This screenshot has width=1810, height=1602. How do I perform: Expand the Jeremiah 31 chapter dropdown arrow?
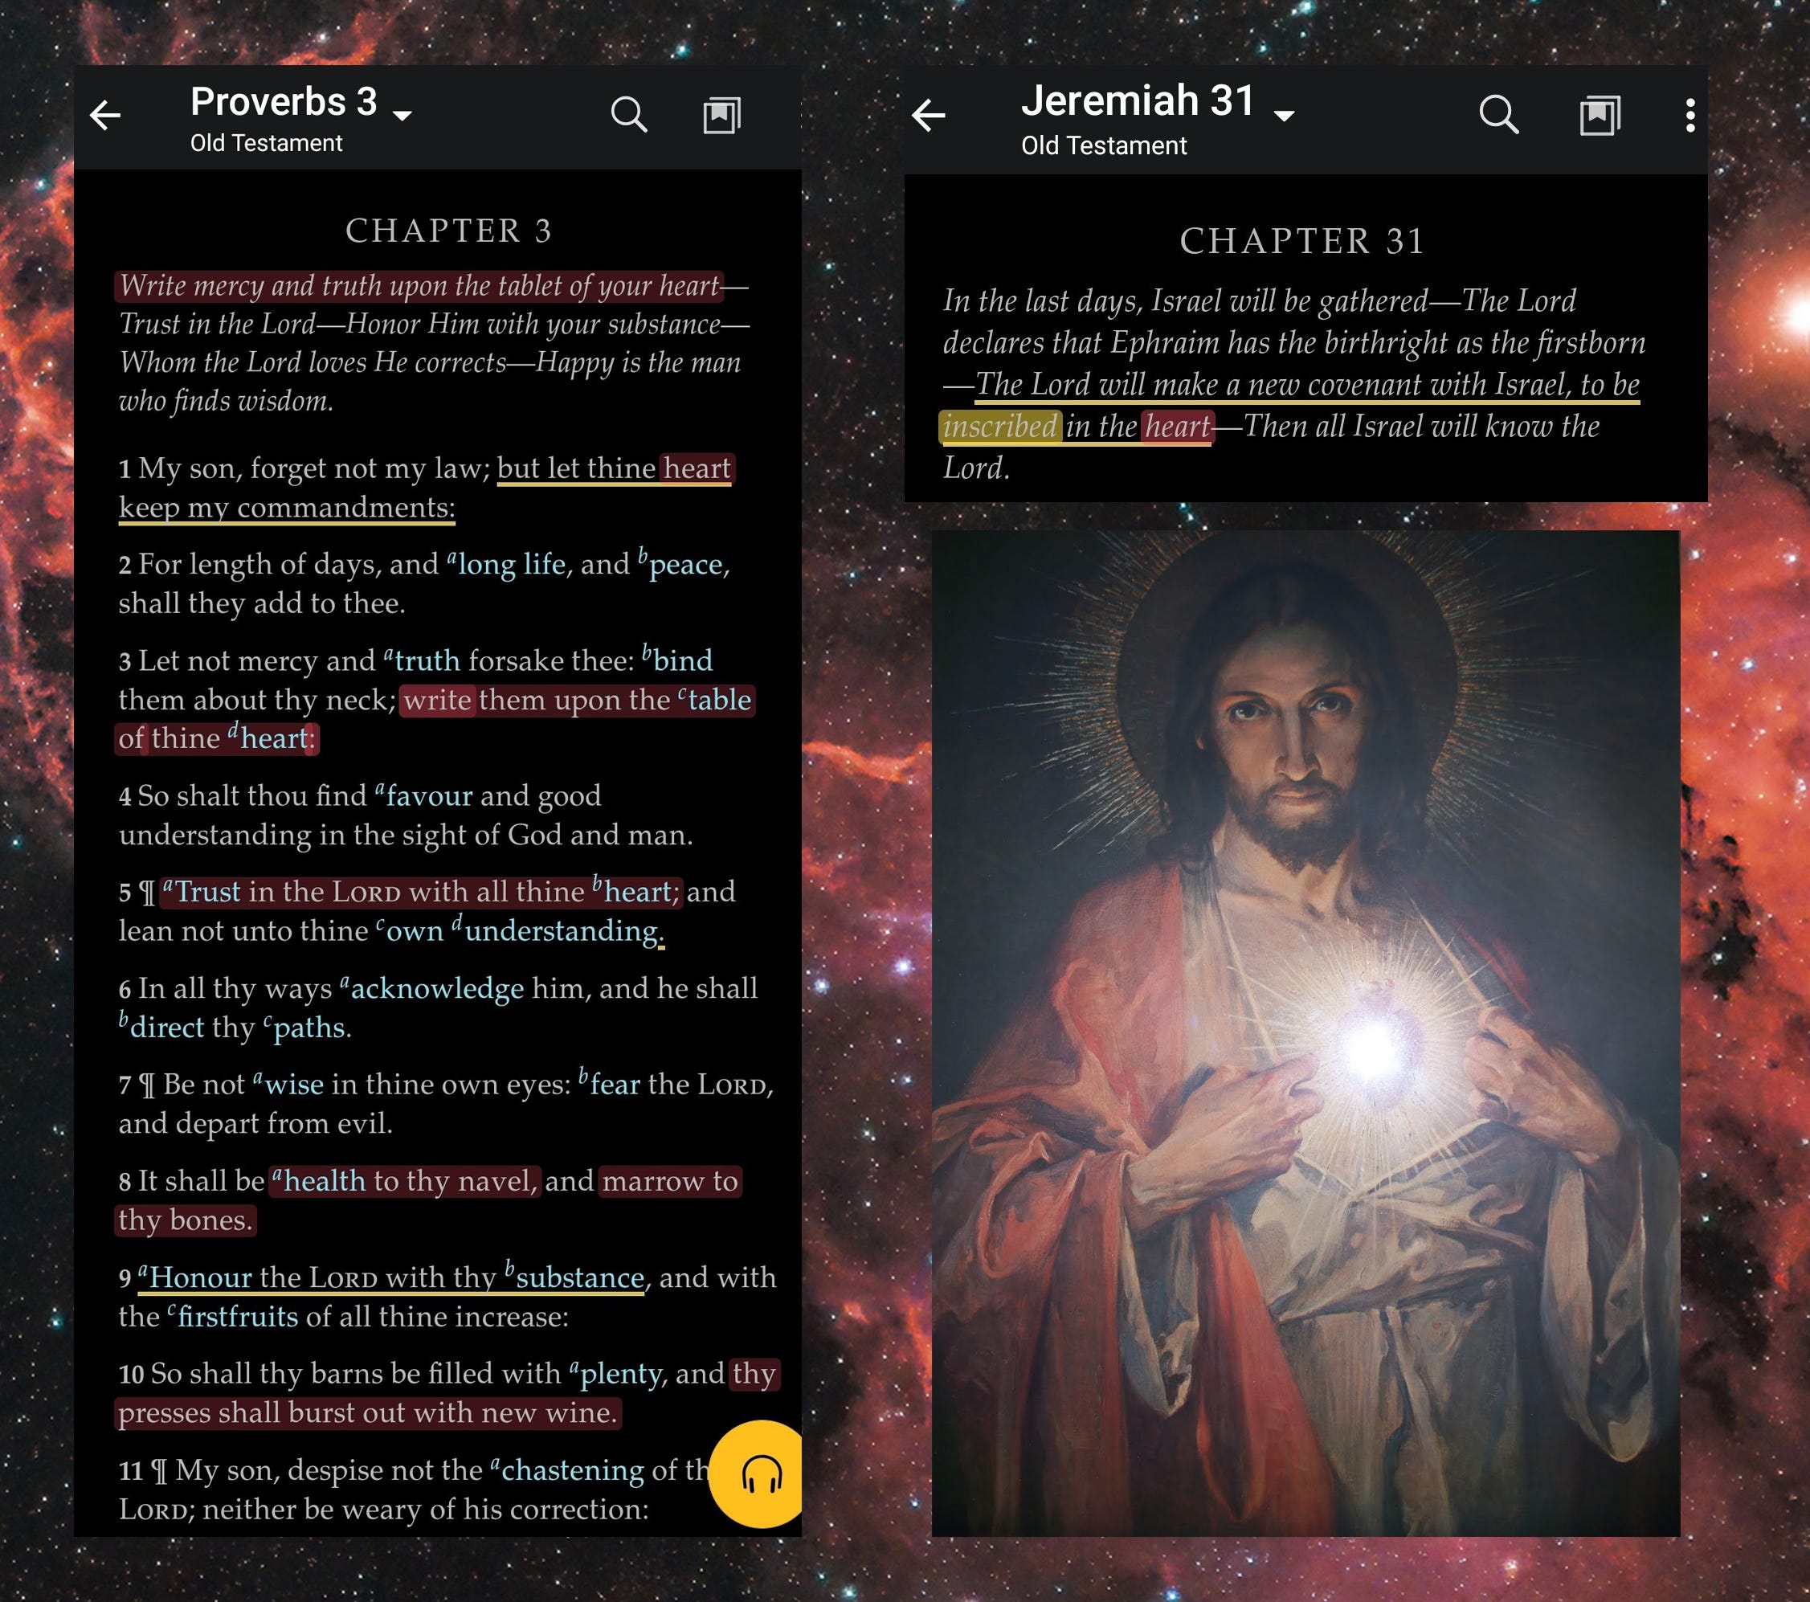click(1284, 115)
